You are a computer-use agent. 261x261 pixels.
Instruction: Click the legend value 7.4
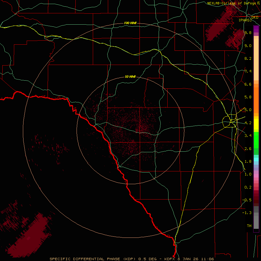(x=248, y=71)
